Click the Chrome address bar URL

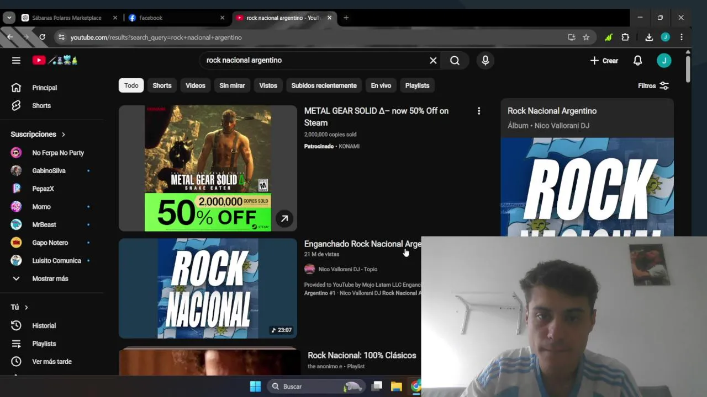pyautogui.click(x=156, y=37)
